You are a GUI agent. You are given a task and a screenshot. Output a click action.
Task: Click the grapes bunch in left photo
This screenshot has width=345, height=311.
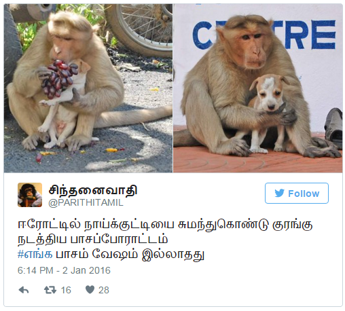pos(59,77)
